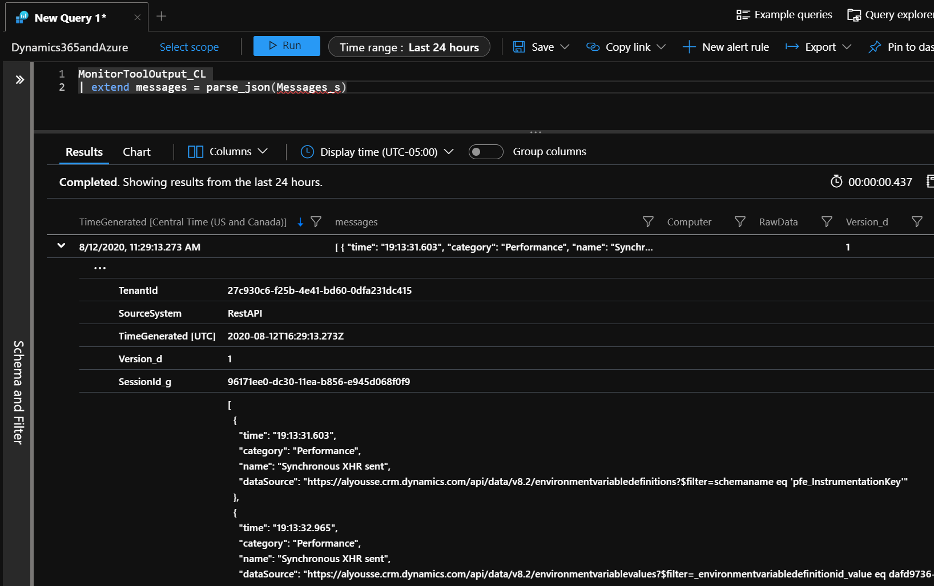Viewport: 934px width, 586px height.
Task: Click the Save disk icon
Action: click(519, 47)
